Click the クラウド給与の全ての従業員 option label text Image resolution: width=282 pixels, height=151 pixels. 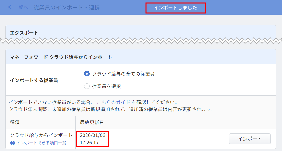point(123,74)
